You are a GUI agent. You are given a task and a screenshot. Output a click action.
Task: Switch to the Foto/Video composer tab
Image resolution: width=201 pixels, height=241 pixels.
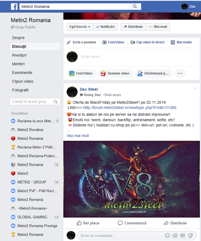pyautogui.click(x=114, y=42)
